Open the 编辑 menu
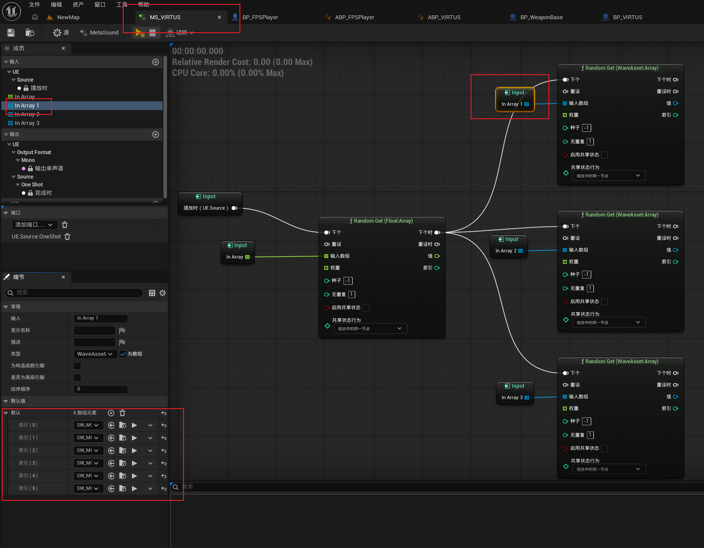 pyautogui.click(x=56, y=5)
